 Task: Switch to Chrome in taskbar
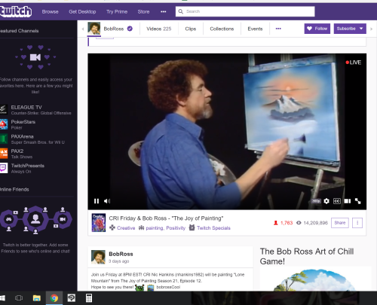tap(54, 298)
